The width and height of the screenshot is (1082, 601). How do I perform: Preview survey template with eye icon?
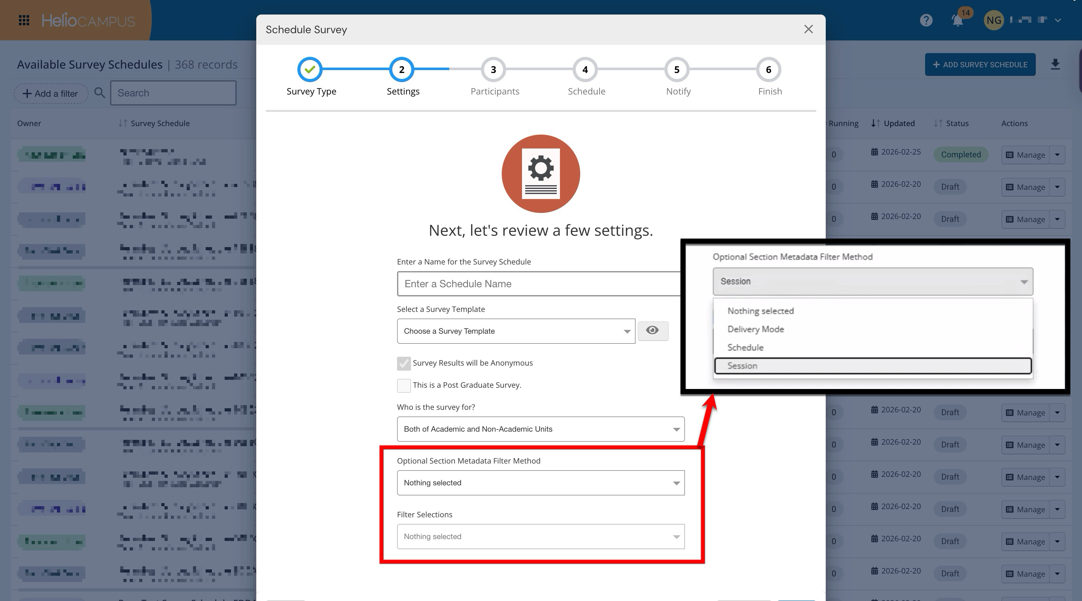click(652, 331)
